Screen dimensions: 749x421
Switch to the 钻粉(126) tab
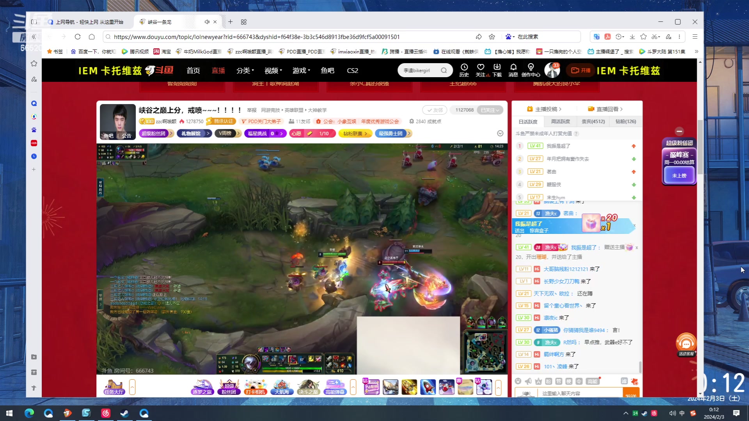(626, 122)
